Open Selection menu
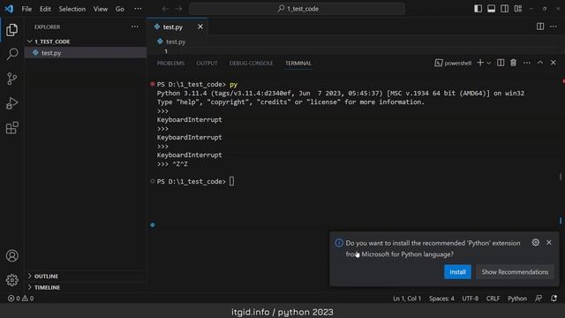The height and width of the screenshot is (318, 565). pyautogui.click(x=72, y=9)
